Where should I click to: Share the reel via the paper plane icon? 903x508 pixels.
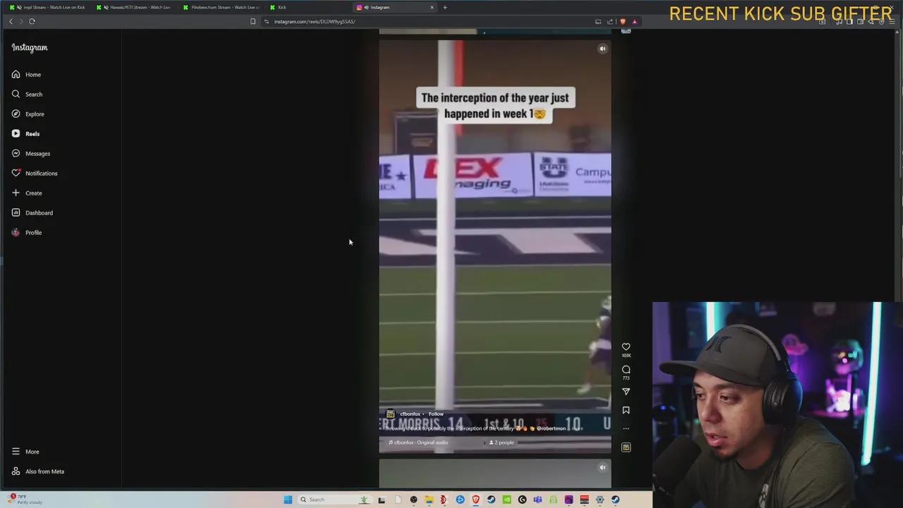point(626,392)
